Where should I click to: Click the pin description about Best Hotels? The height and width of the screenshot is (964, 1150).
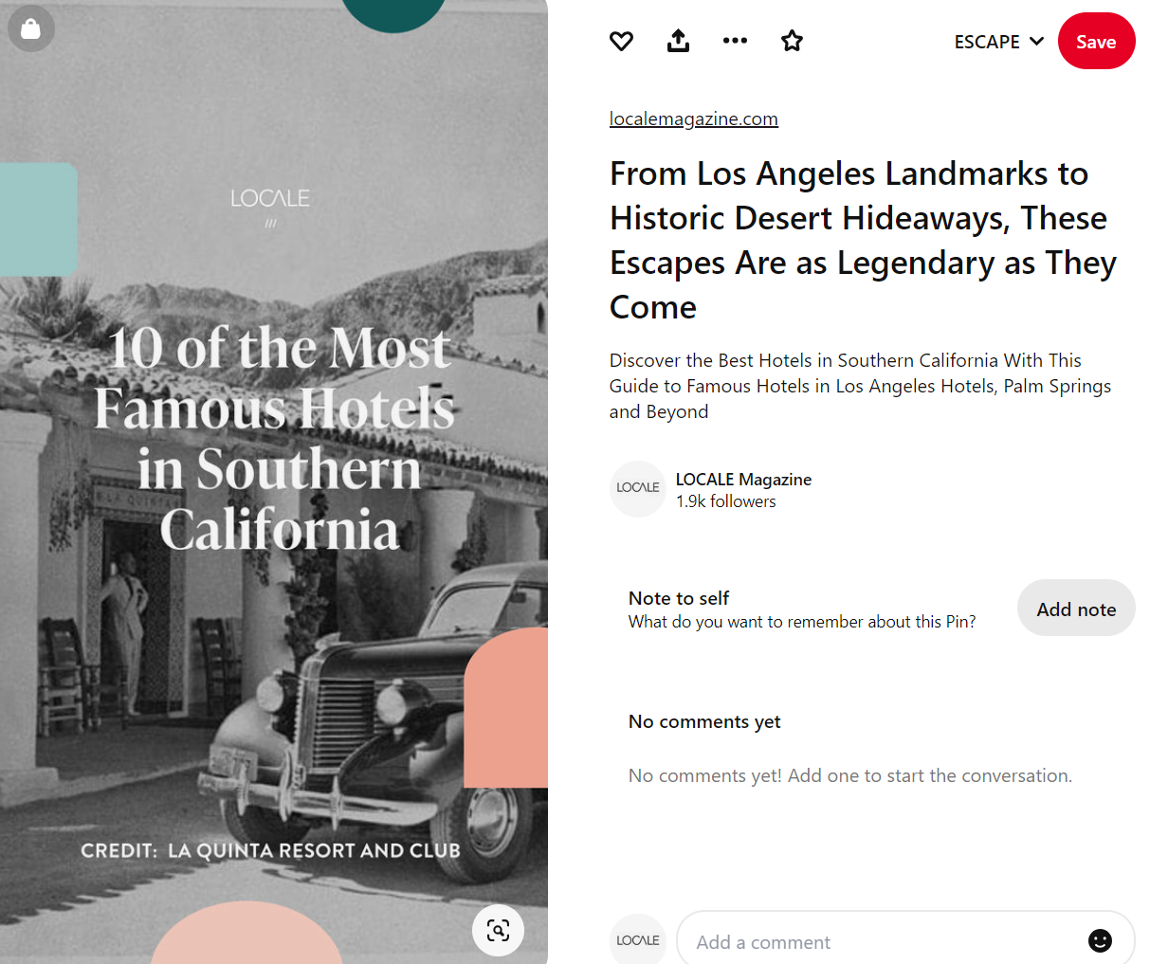pyautogui.click(x=860, y=386)
